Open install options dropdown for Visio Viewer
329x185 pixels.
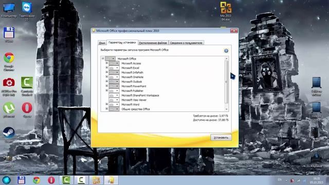114,100
